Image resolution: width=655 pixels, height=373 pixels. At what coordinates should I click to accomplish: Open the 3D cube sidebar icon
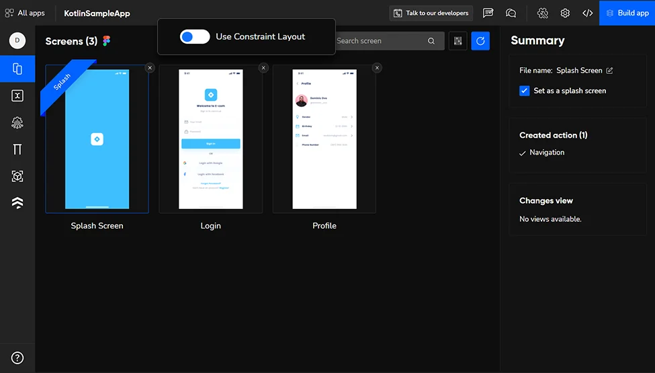pyautogui.click(x=17, y=176)
